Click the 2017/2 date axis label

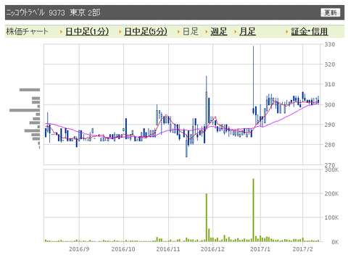click(302, 249)
